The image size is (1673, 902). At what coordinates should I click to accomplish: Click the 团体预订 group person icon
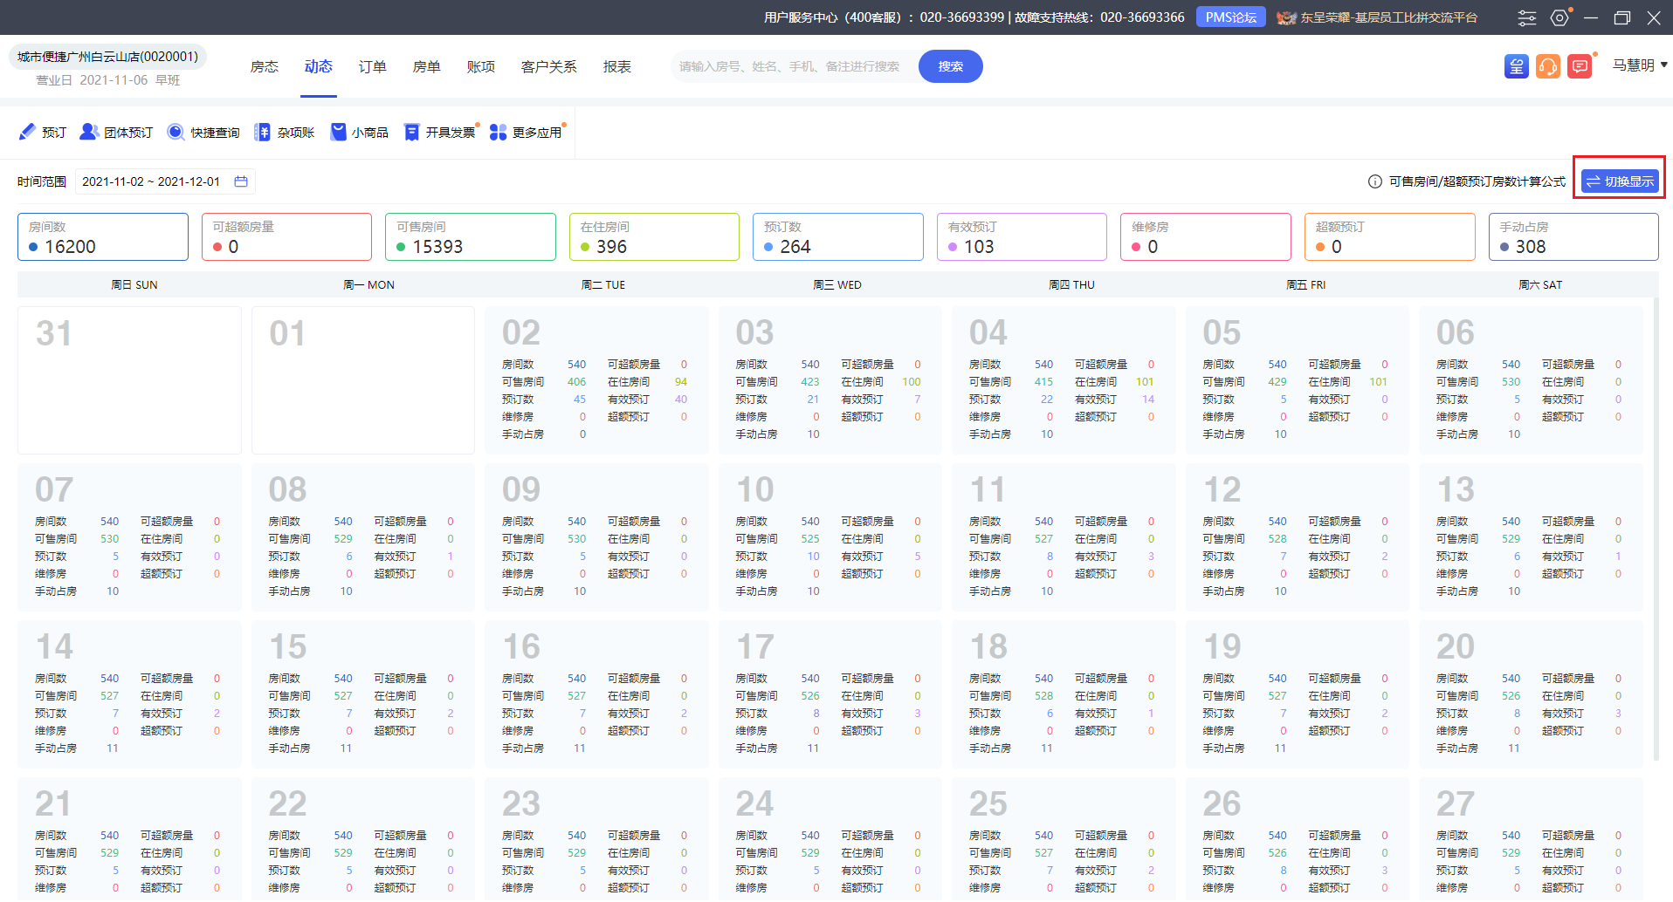tap(88, 132)
